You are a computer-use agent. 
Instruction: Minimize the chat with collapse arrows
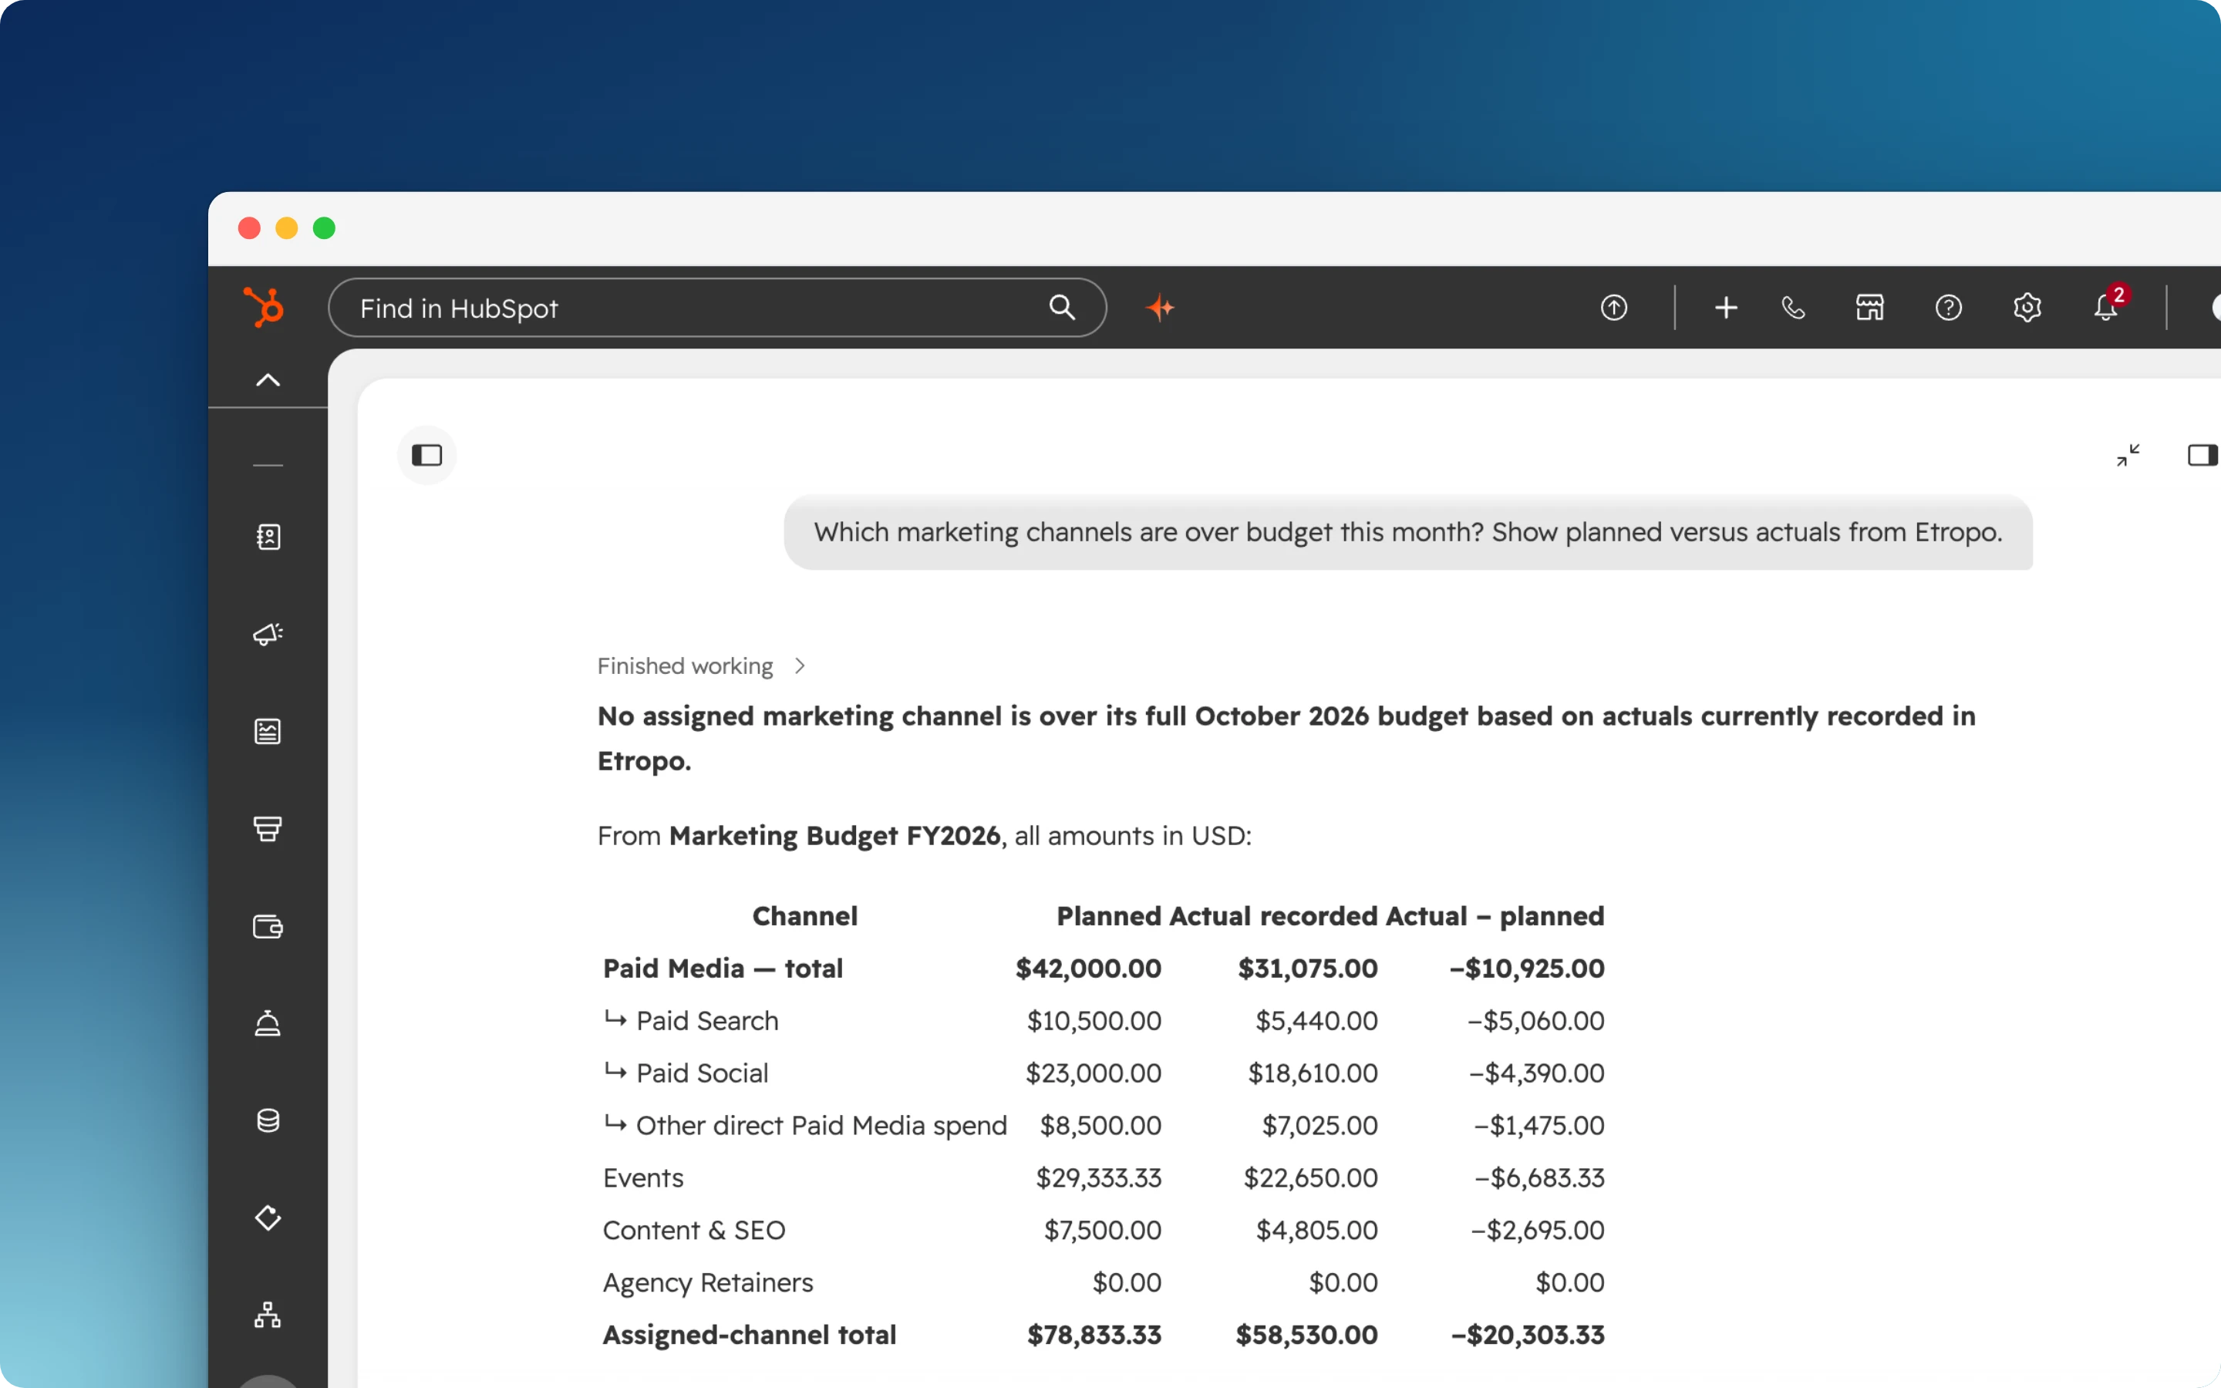pos(2128,455)
